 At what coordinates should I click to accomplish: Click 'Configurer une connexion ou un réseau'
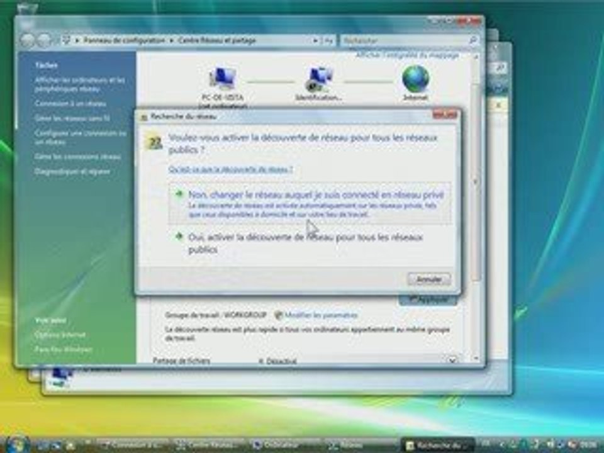[80, 137]
